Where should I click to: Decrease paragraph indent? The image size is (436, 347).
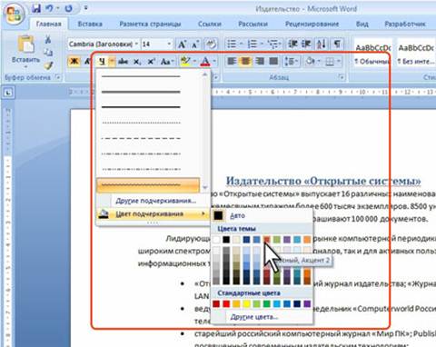(292, 45)
